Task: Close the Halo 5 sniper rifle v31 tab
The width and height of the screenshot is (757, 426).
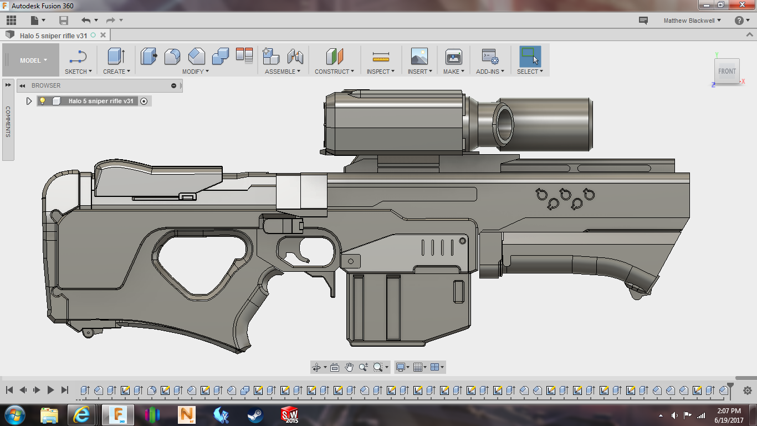Action: [103, 35]
